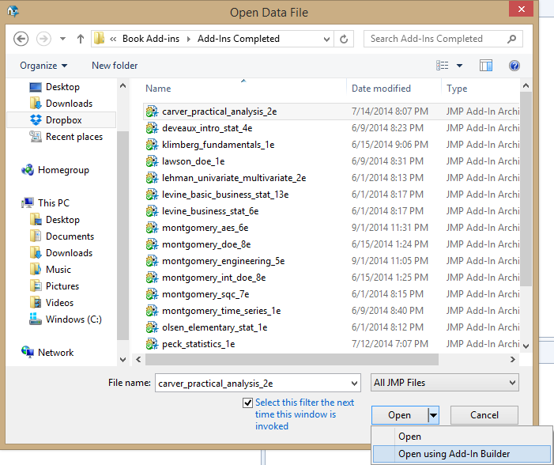Image resolution: width=554 pixels, height=465 pixels.
Task: Toggle the preview pane
Action: pyautogui.click(x=486, y=66)
